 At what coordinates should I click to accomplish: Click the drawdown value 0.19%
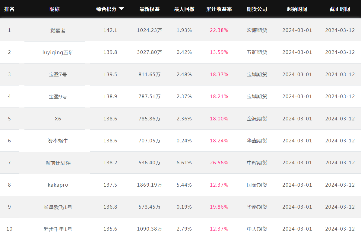pos(184,207)
